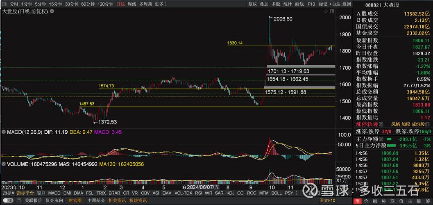Switch to the KDJ indicator tab
Screen dimensions: 433x205
230,193
